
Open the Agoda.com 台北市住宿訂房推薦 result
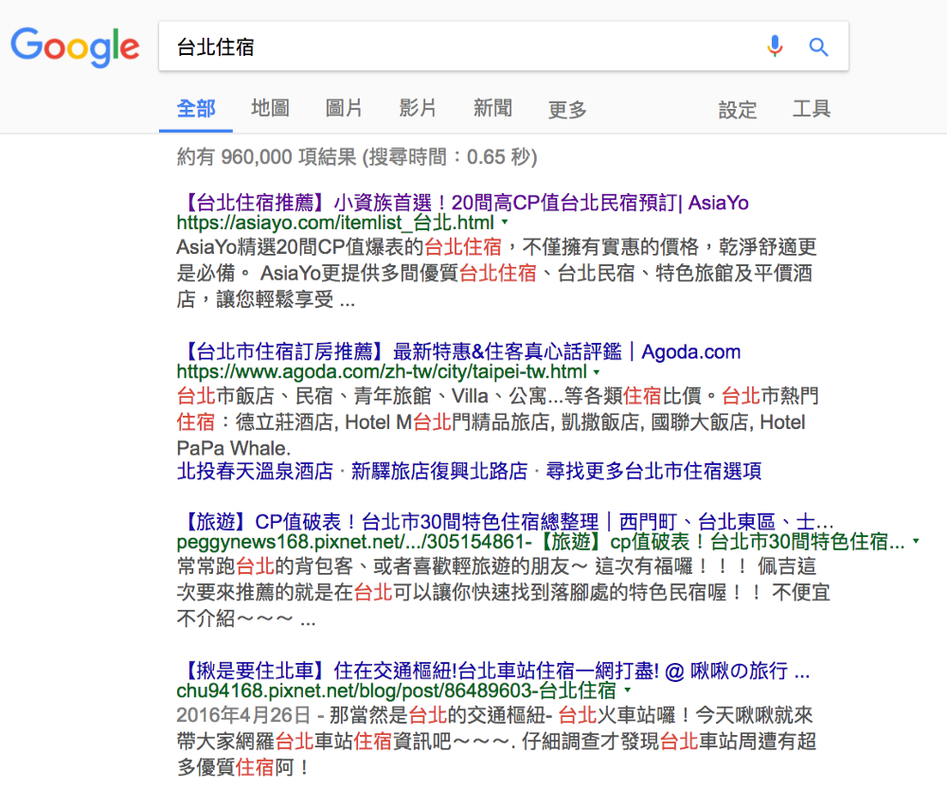point(458,351)
